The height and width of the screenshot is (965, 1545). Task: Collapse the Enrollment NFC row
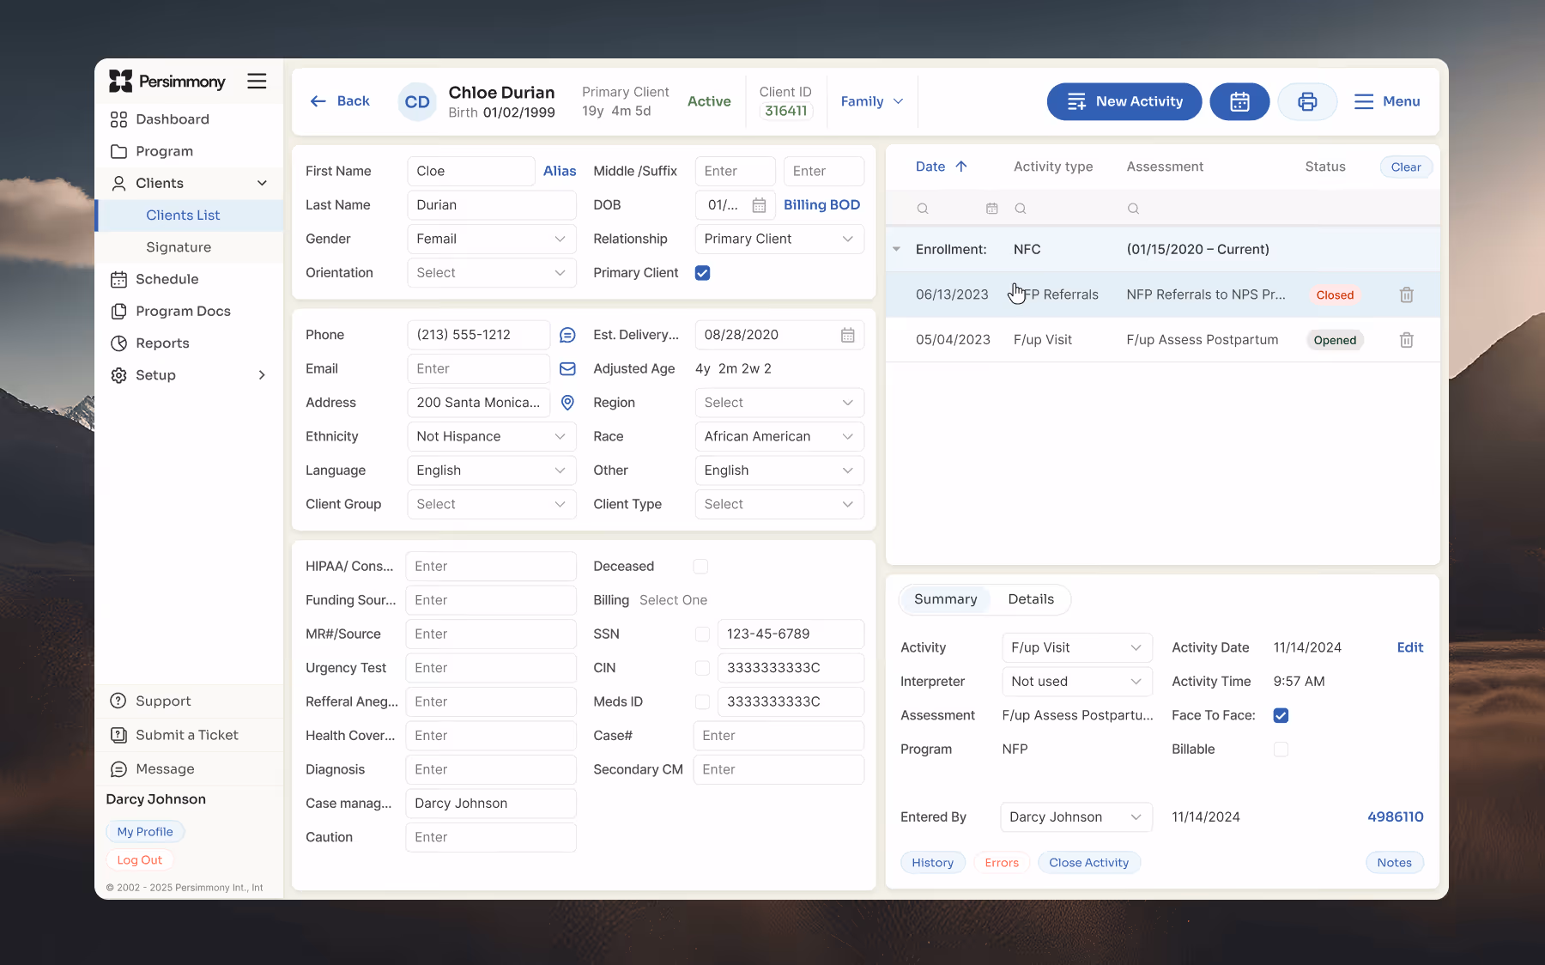(896, 250)
